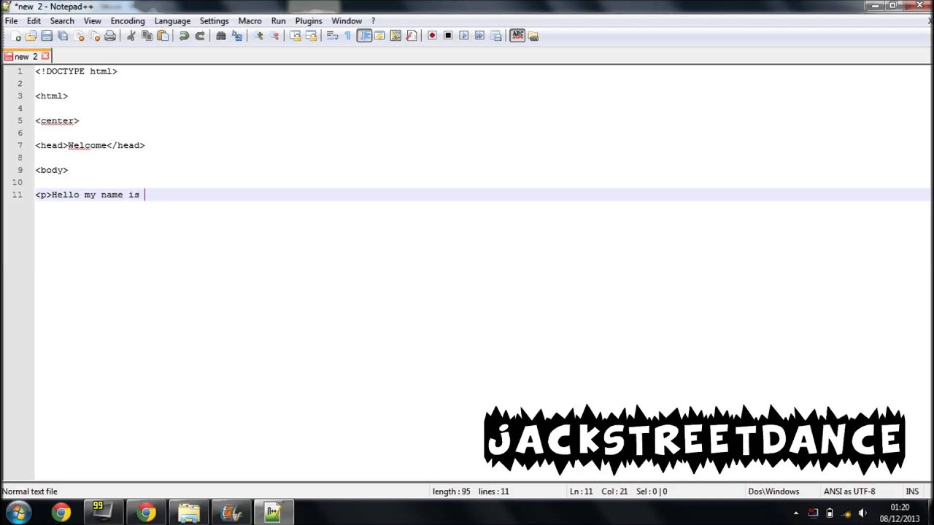Click "length : 95" status bar entry
This screenshot has height=525, width=934.
click(452, 491)
